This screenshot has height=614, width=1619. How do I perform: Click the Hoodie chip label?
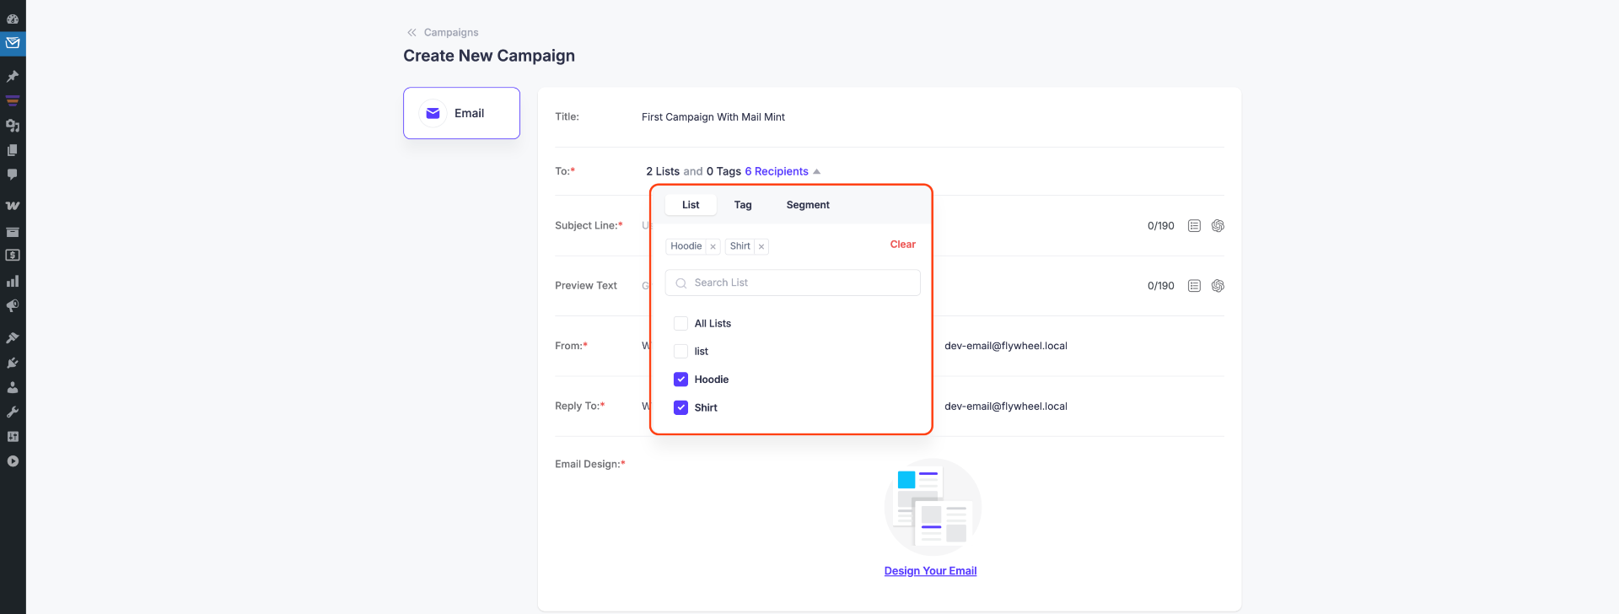(686, 246)
